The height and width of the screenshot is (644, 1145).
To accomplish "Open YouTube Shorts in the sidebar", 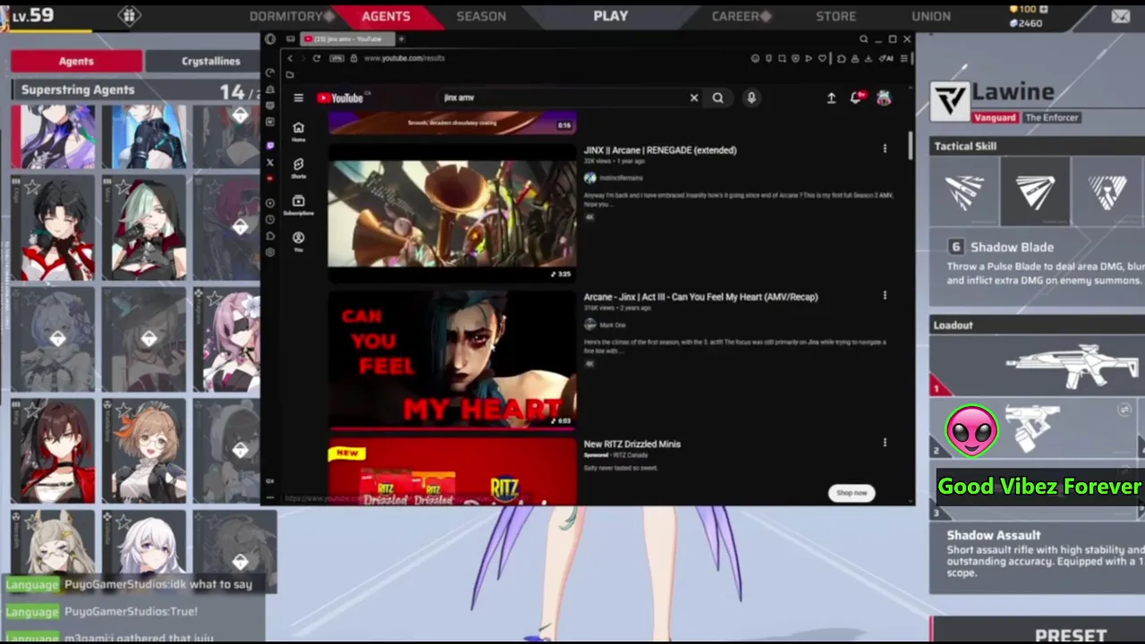I will click(x=298, y=168).
